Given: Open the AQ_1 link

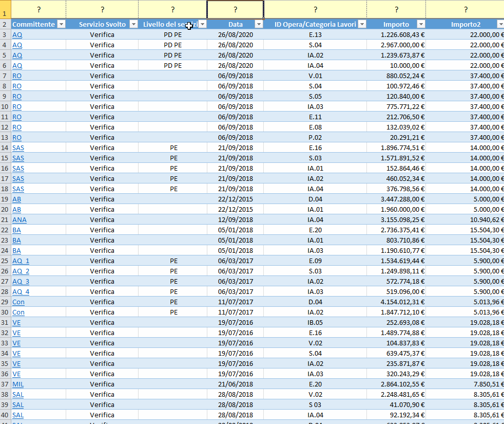Looking at the screenshot, I should (21, 261).
